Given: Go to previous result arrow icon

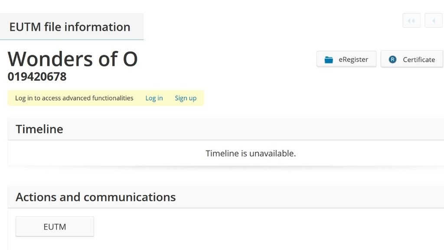Looking at the screenshot, I should click(x=434, y=21).
